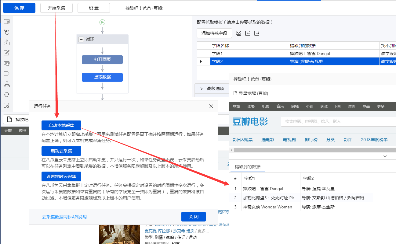This screenshot has height=244, width=396.
Task: Open 音乐 in the Douban top bar
Action: (280, 106)
